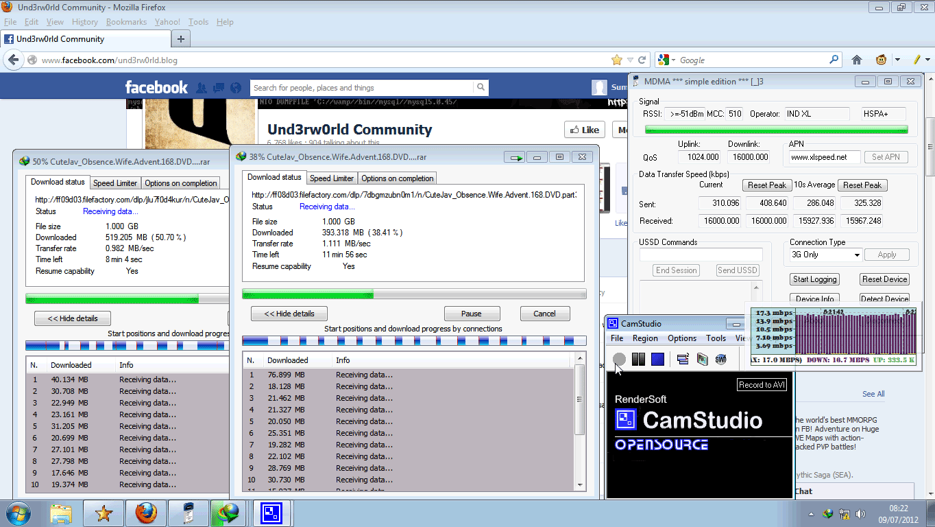This screenshot has width=935, height=527.
Task: Bookmark this page with the star icon
Action: [x=616, y=60]
